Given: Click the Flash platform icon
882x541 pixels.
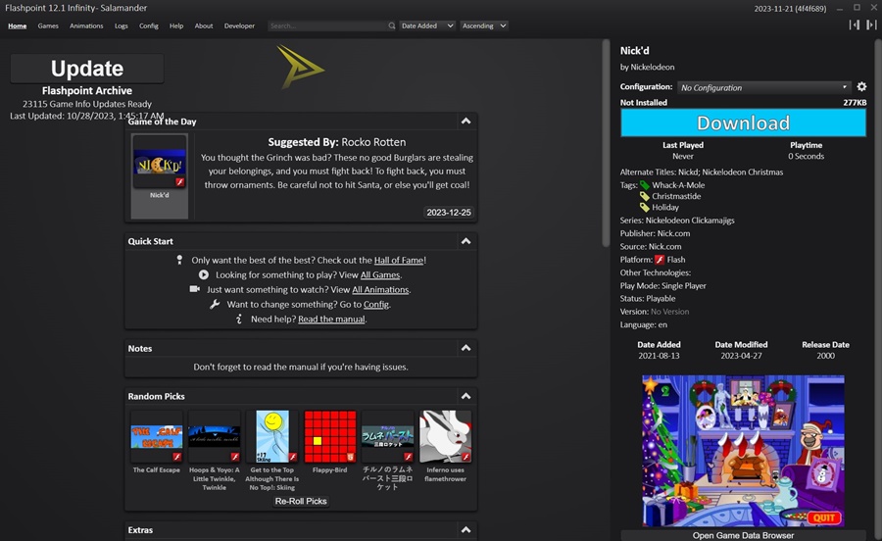Looking at the screenshot, I should 660,260.
